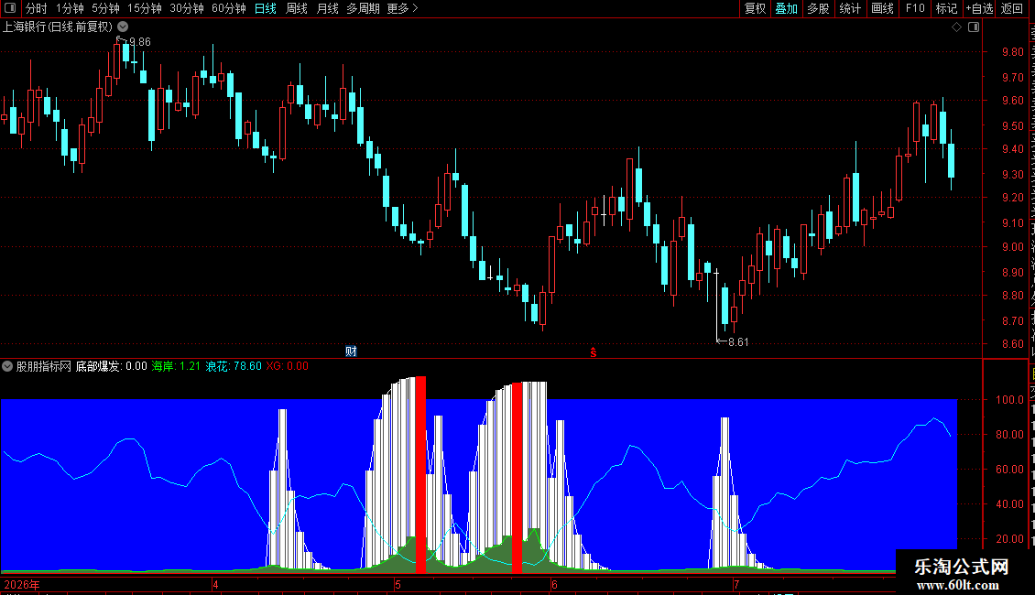Open F10 company information
1035x595 pixels.
[915, 8]
